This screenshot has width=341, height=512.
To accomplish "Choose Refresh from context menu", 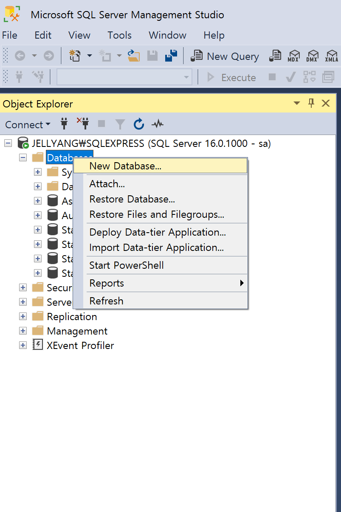I will click(160, 301).
